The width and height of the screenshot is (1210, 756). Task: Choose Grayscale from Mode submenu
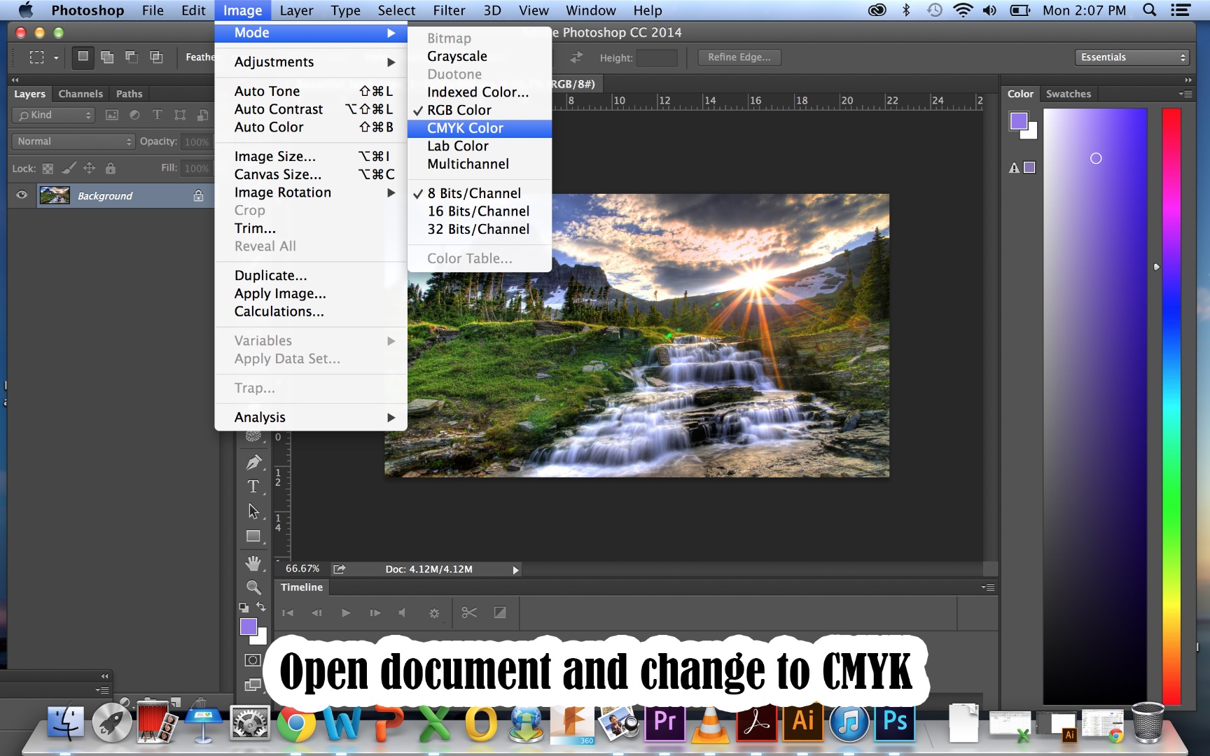tap(480, 56)
